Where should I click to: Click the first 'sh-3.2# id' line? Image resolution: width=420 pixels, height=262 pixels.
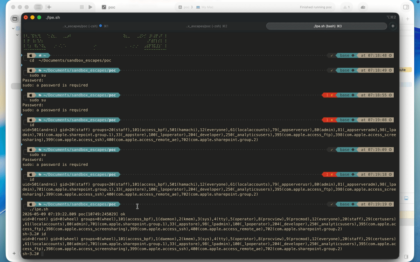click(34, 234)
